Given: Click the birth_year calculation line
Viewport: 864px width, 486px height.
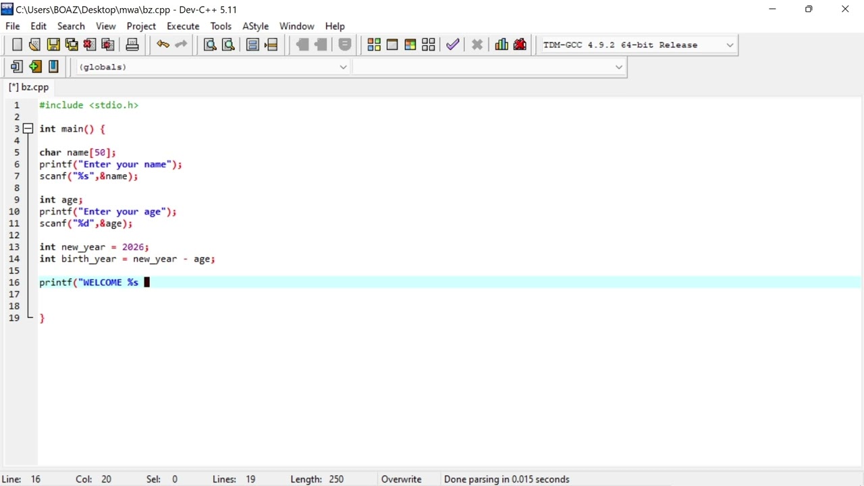Looking at the screenshot, I should click(x=127, y=259).
